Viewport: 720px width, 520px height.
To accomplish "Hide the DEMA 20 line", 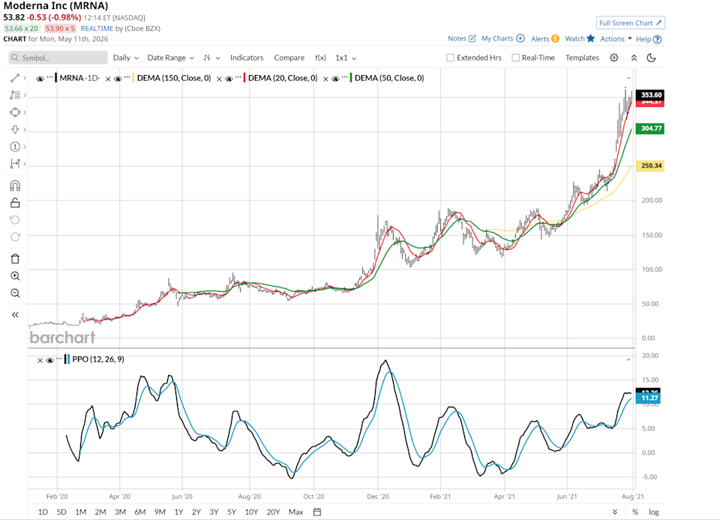I will point(229,79).
